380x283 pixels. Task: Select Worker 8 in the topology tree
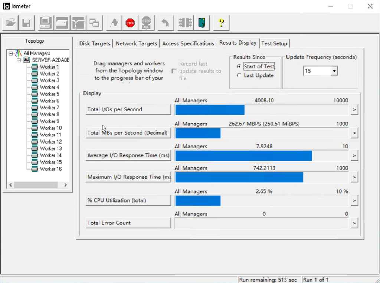point(49,114)
